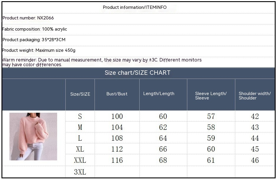
Task: Select the fabric composition 100% acrylic line
Action: [x=35, y=29]
